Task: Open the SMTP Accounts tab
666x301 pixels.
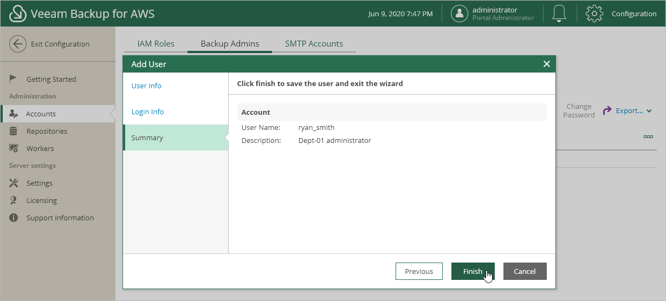Action: point(314,44)
